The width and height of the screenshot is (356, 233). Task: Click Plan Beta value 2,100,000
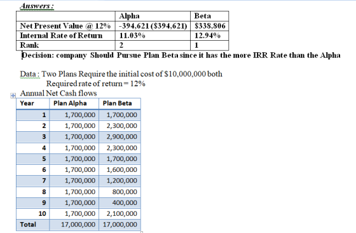tap(120, 214)
